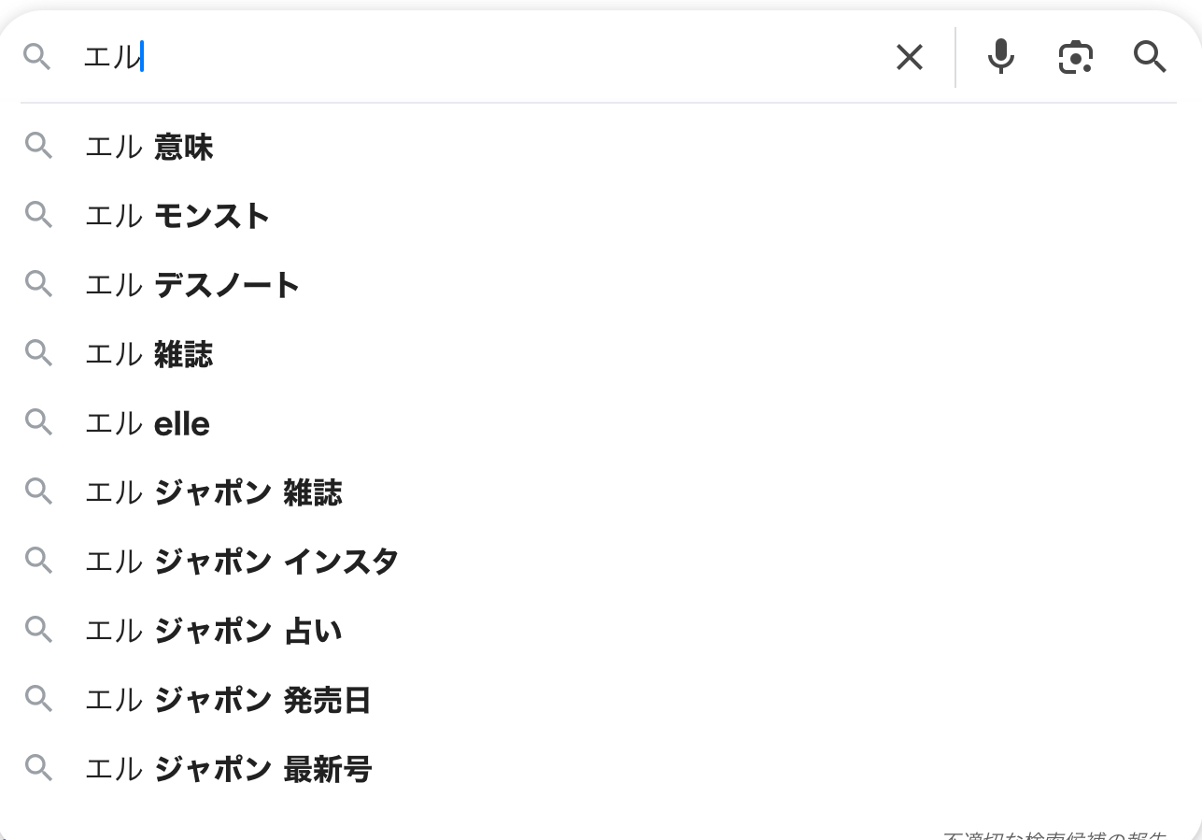1202x840 pixels.
Task: Click the magnifier icon left of search input
Action: click(37, 57)
